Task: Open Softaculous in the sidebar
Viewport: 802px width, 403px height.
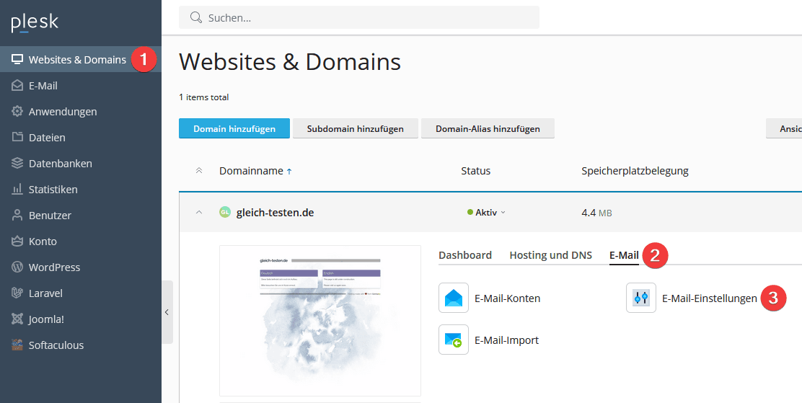Action: click(x=56, y=345)
